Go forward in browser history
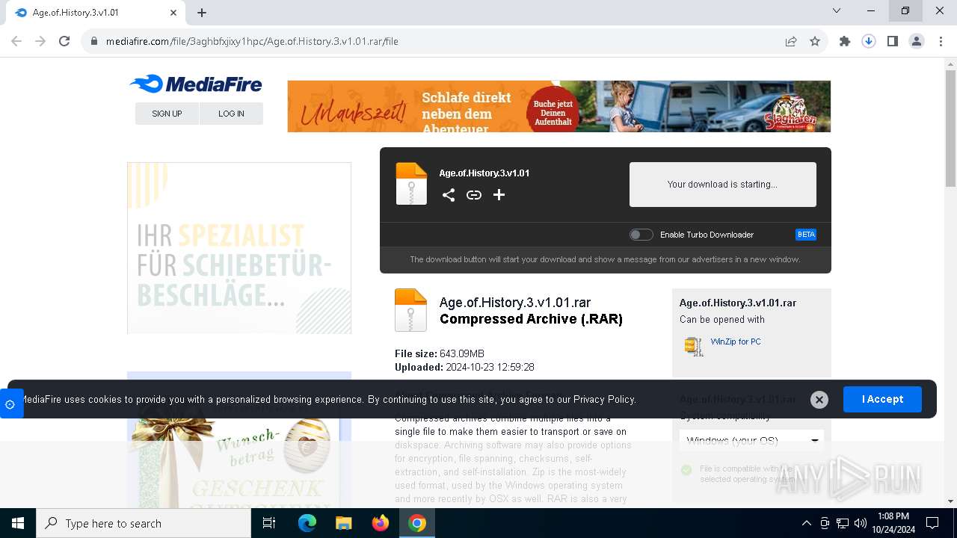This screenshot has height=538, width=957. [x=40, y=41]
